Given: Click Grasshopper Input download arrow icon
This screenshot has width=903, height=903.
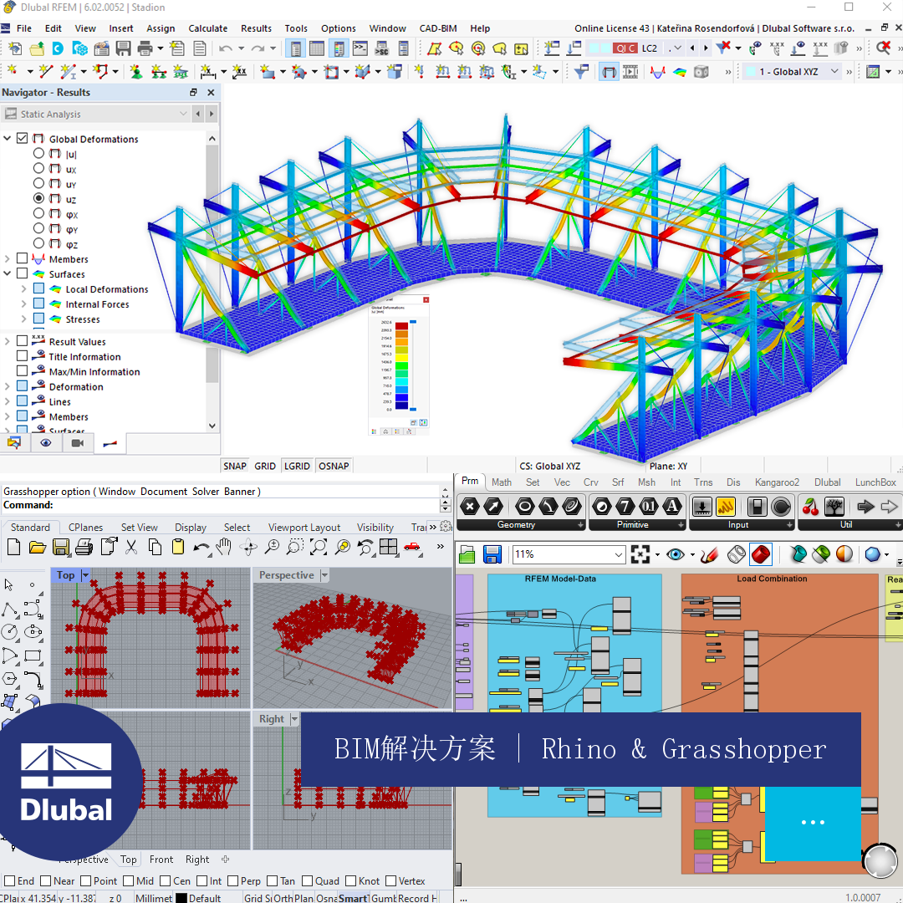Looking at the screenshot, I should [x=701, y=507].
